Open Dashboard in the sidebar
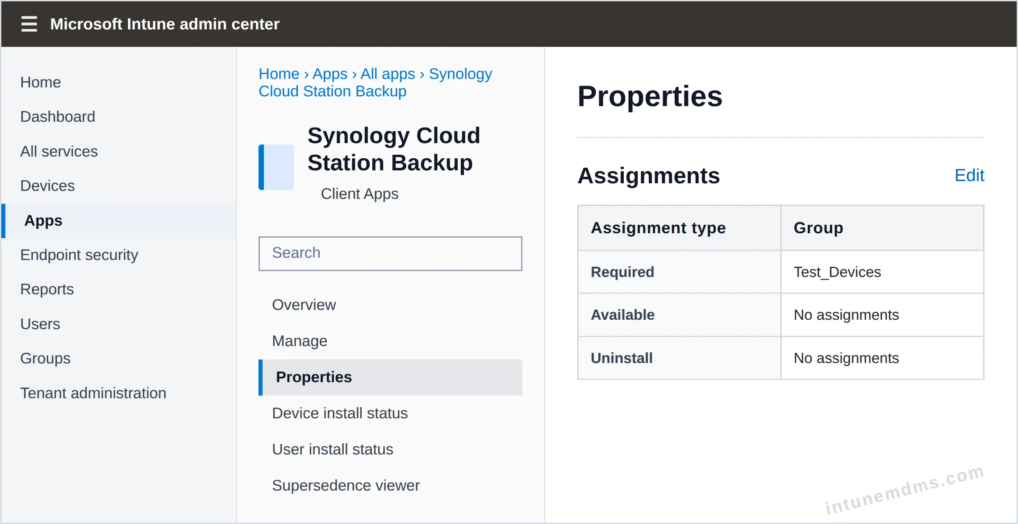Viewport: 1018px width, 524px height. point(58,116)
